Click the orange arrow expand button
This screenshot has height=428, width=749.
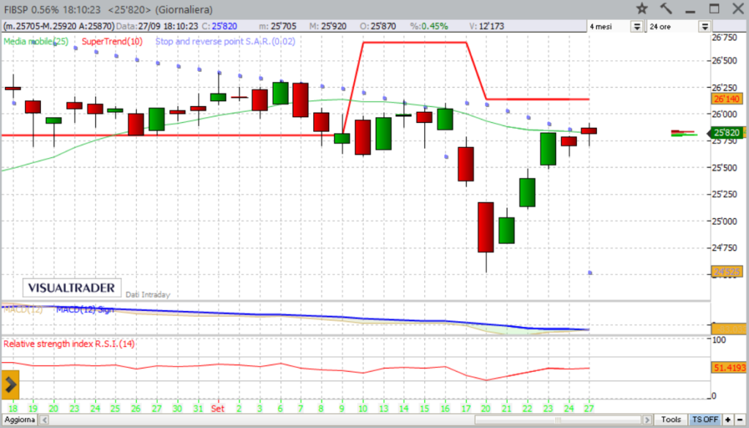pos(10,383)
